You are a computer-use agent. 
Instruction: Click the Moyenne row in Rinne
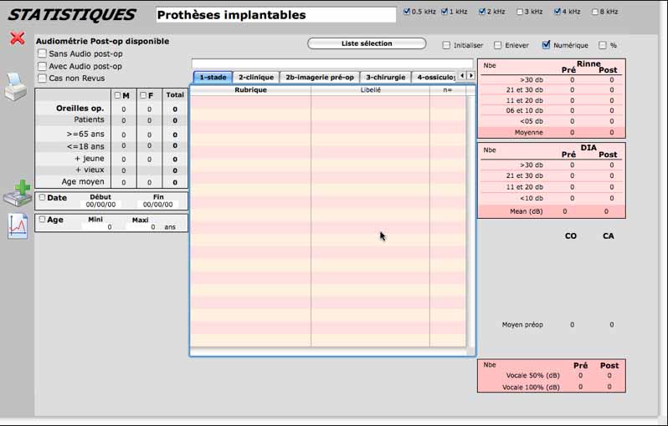point(552,132)
